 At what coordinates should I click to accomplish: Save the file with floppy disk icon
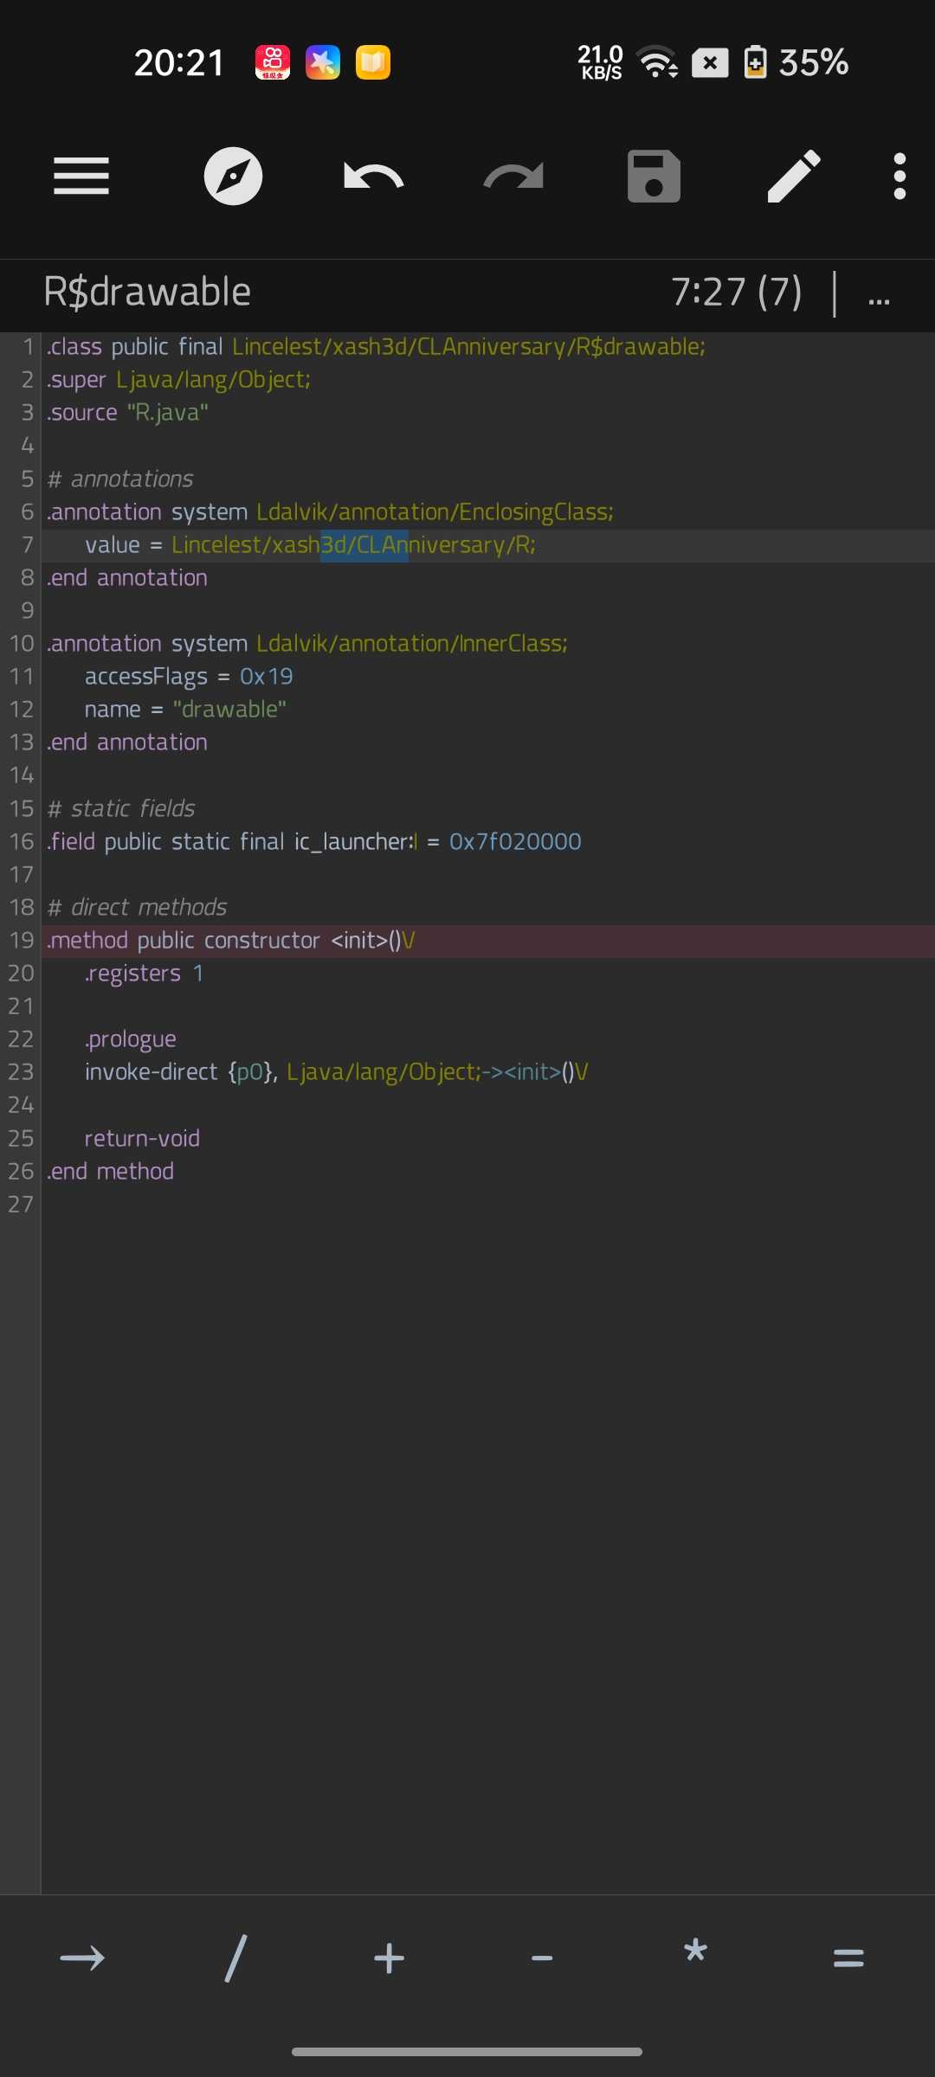click(654, 177)
